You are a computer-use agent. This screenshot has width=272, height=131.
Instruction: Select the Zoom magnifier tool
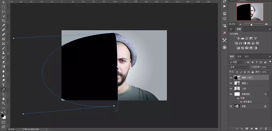pyautogui.click(x=3, y=103)
